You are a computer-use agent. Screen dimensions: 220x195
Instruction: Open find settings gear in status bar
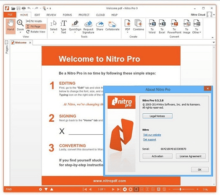[x=40, y=189]
